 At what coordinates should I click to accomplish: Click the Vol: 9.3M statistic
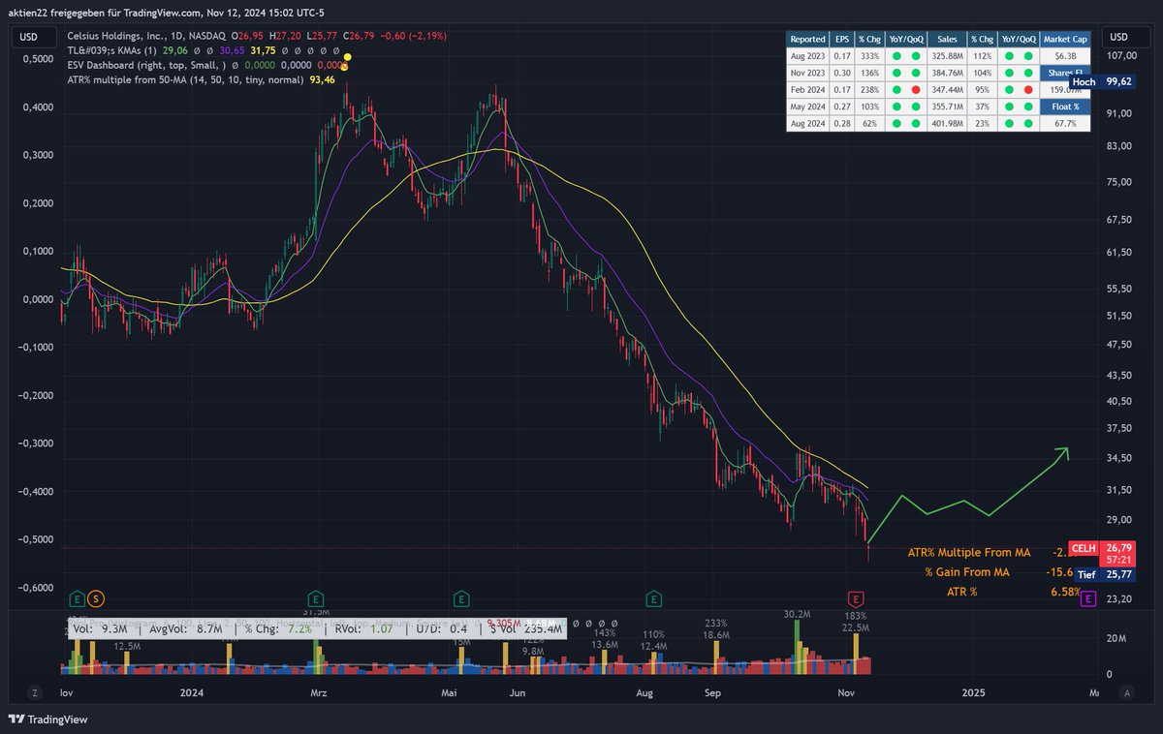100,627
